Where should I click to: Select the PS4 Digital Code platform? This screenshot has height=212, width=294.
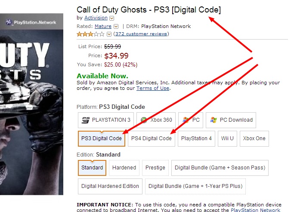151,138
